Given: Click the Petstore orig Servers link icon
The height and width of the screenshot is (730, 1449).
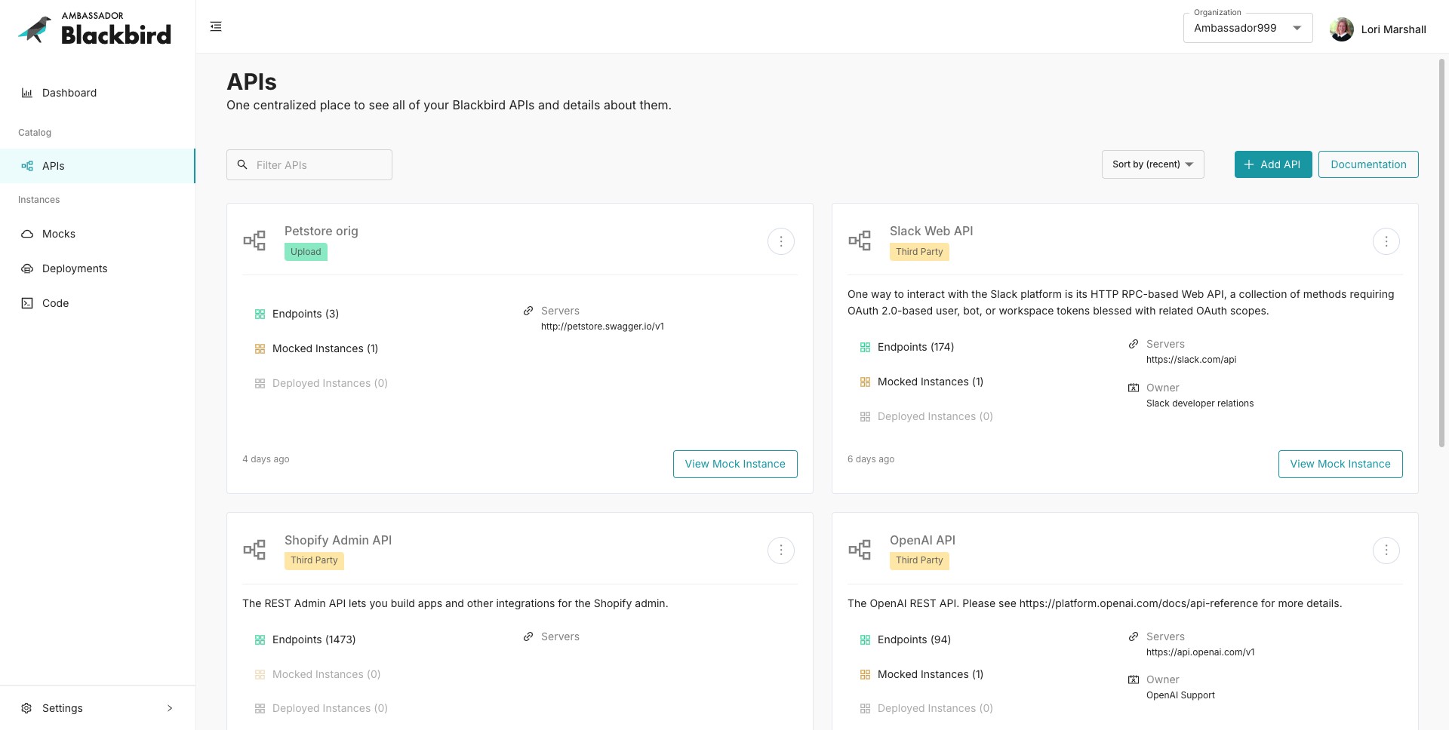Looking at the screenshot, I should click(x=528, y=311).
